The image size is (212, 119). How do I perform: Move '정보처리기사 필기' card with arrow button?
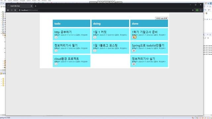pos(56,51)
